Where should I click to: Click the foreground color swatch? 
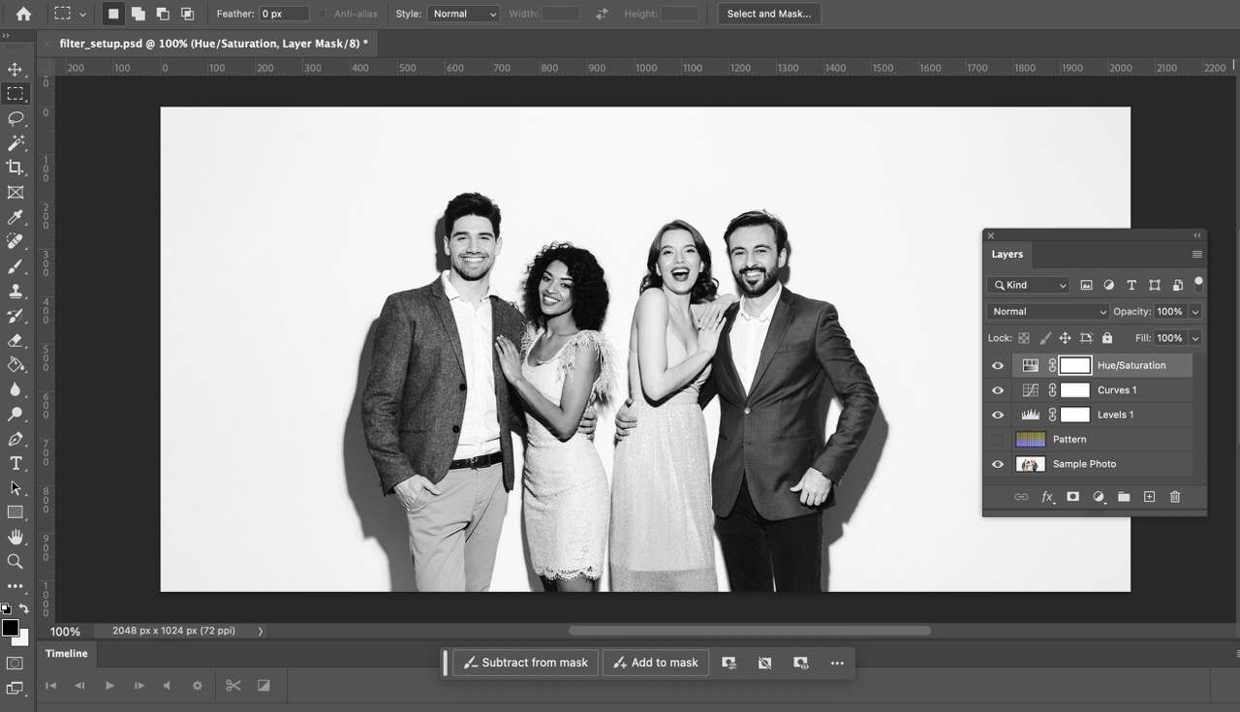coord(10,628)
